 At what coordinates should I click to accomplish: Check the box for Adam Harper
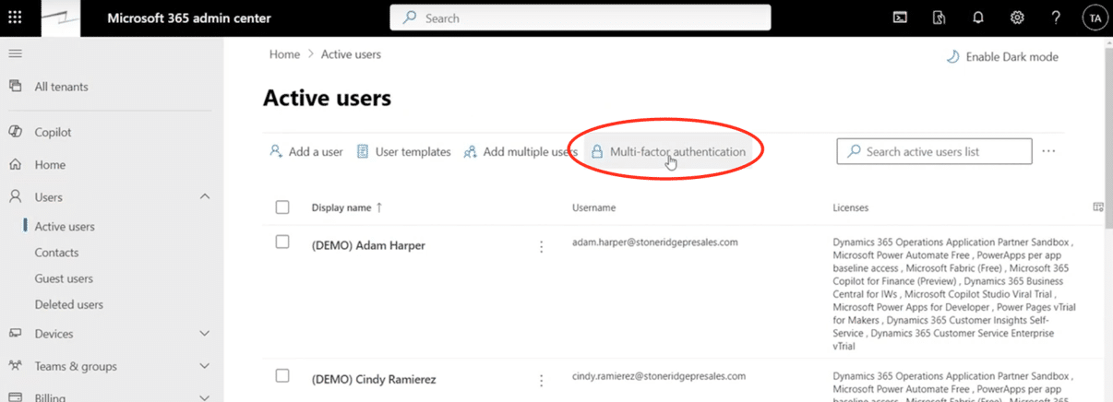282,242
